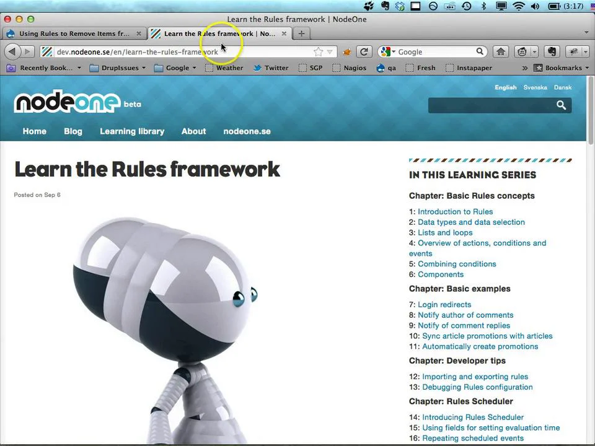Submit the Google toolbar search magnifier

click(480, 51)
